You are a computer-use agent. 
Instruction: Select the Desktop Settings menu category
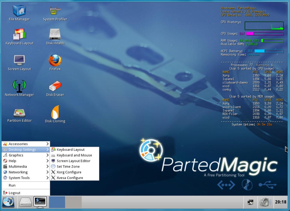(26, 150)
